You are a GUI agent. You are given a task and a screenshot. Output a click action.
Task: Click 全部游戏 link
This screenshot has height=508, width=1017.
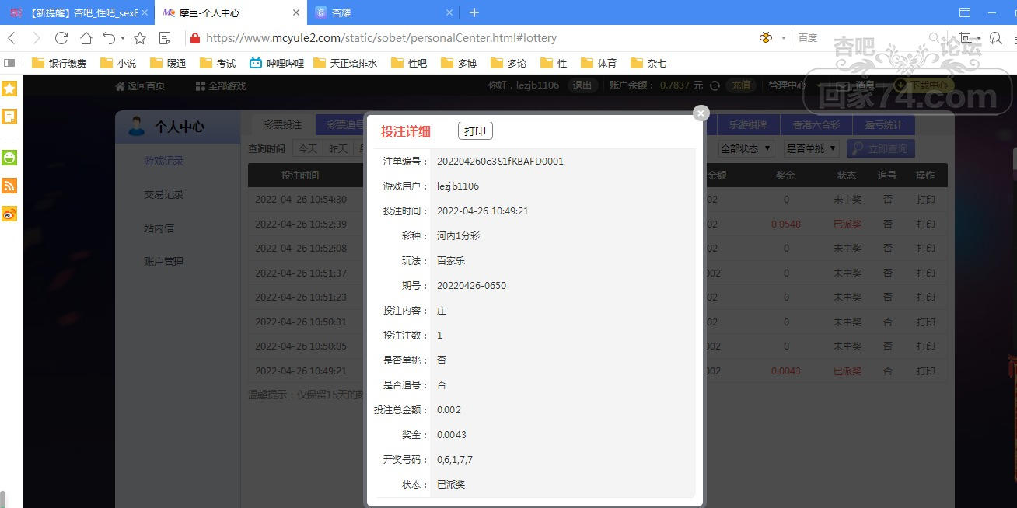tap(221, 85)
